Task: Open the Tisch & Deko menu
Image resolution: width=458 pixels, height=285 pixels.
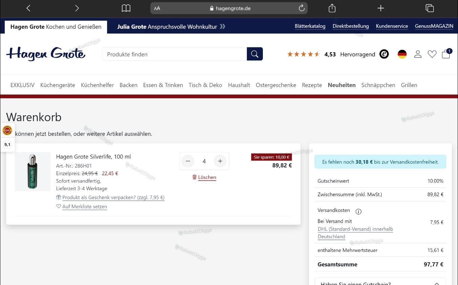Action: [205, 85]
